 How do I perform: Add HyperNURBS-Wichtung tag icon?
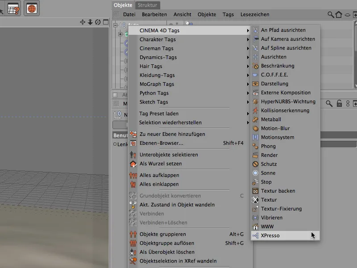click(x=255, y=101)
